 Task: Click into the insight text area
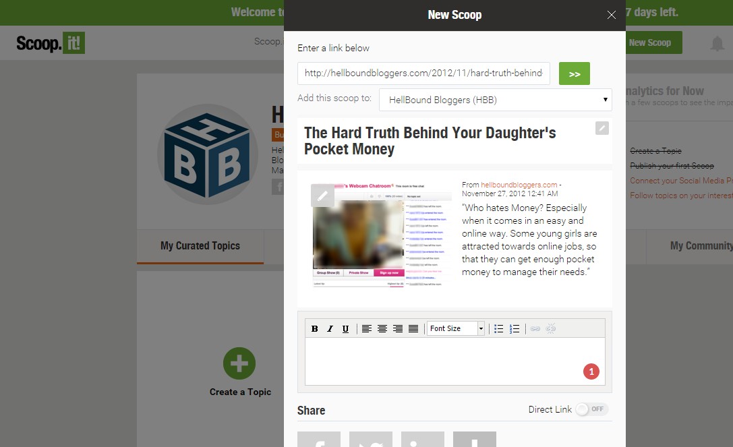[x=455, y=361]
